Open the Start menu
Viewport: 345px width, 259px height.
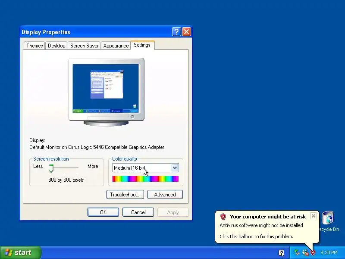coord(20,253)
